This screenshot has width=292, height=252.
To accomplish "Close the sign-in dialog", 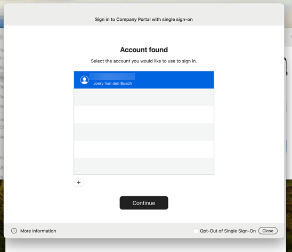I will [268, 231].
